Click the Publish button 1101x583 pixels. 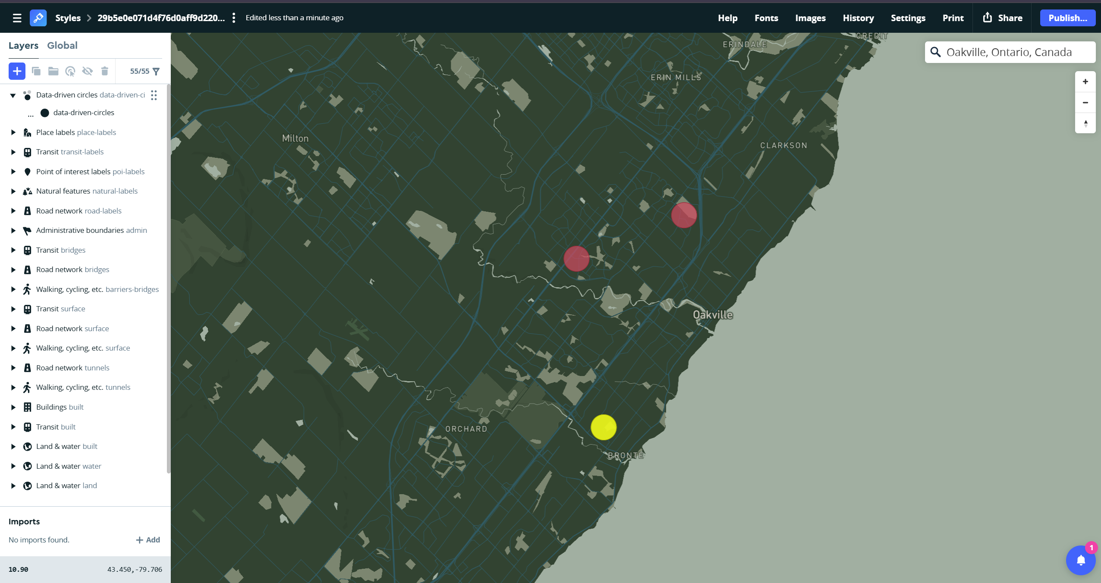coord(1067,18)
